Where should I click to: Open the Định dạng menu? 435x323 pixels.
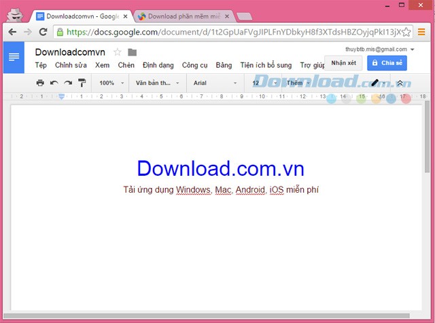tap(158, 65)
